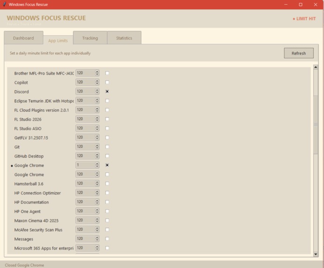Click the scrollbar up arrow
The height and width of the screenshot is (268, 324).
316,67
